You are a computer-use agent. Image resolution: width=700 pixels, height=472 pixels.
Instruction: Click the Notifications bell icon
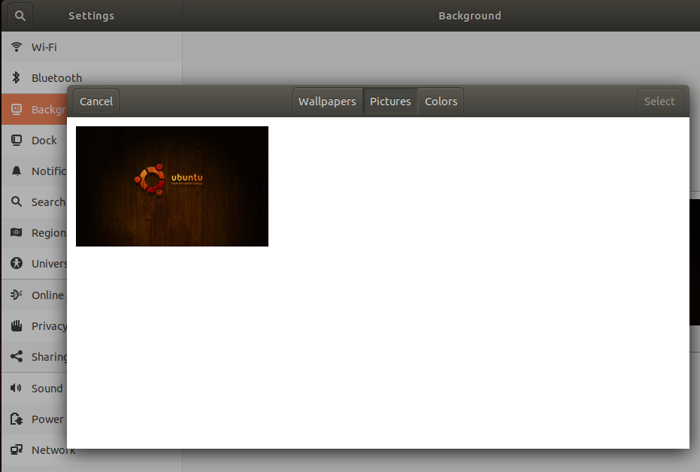pyautogui.click(x=17, y=171)
